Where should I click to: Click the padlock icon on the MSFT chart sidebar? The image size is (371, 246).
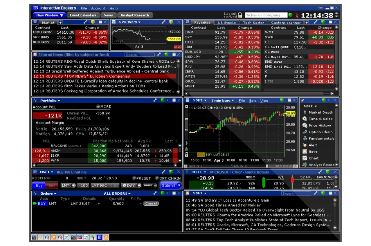[x=187, y=155]
